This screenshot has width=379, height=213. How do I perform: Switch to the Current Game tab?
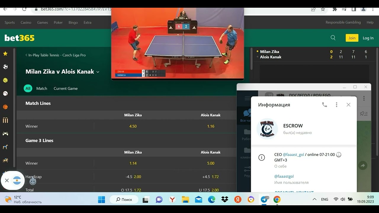(x=66, y=88)
